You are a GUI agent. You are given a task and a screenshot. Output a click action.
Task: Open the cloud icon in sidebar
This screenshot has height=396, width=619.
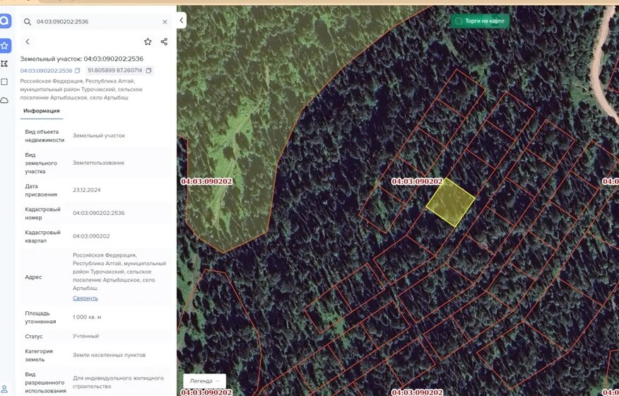[x=4, y=100]
